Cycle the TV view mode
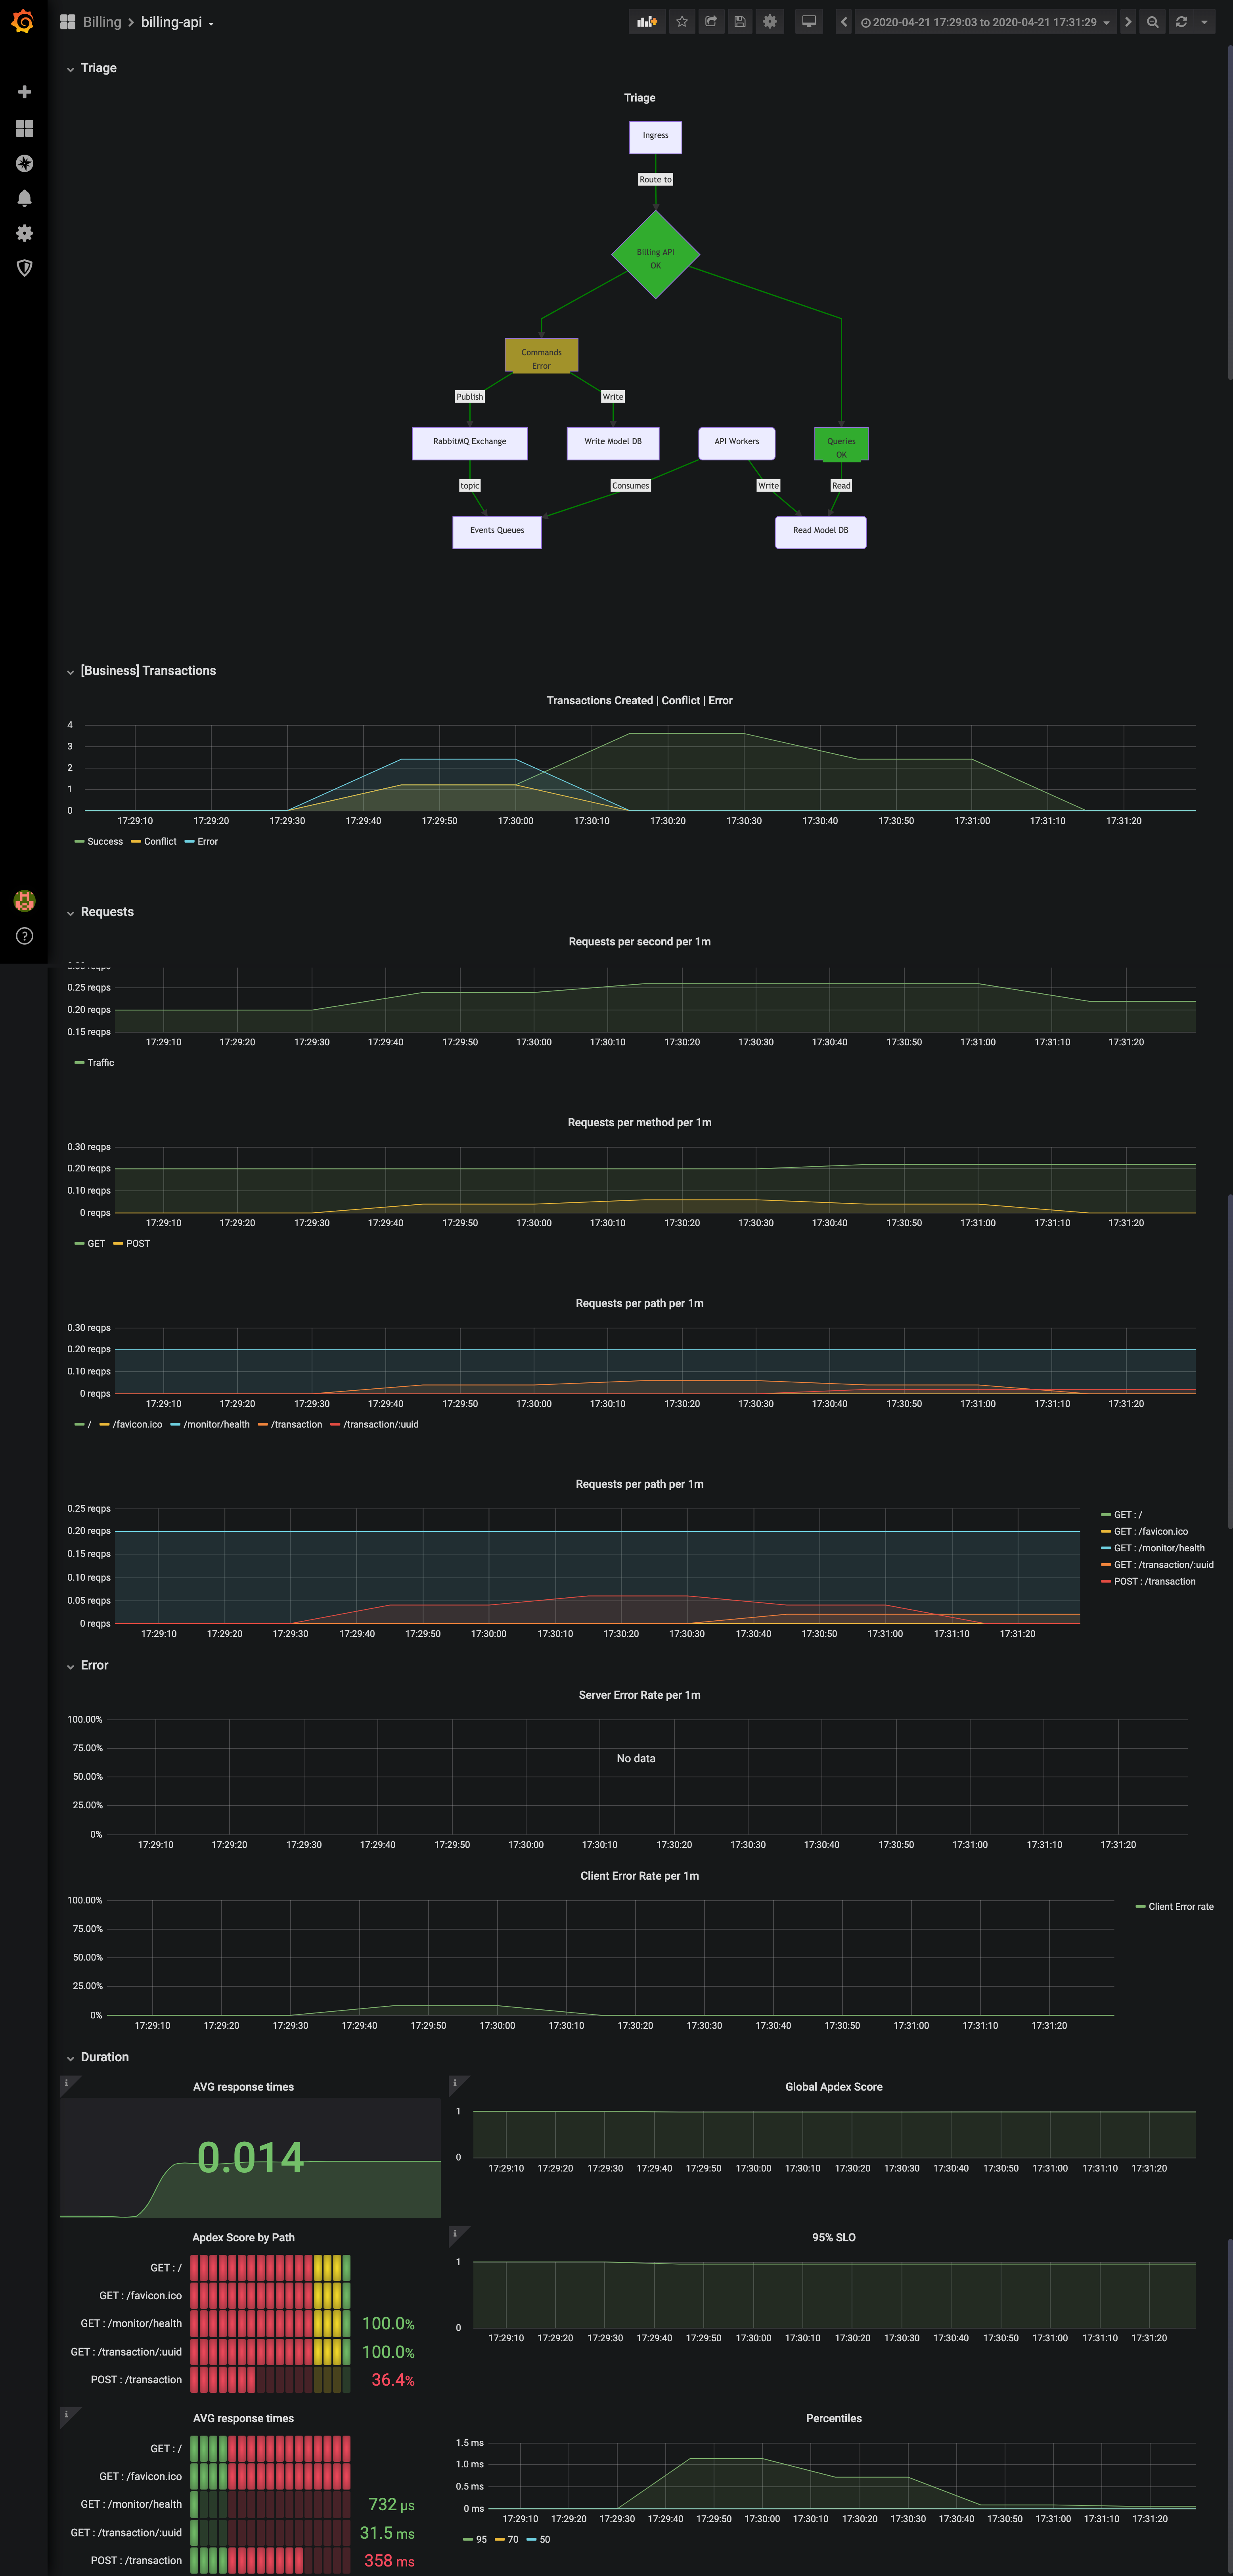 pos(809,22)
